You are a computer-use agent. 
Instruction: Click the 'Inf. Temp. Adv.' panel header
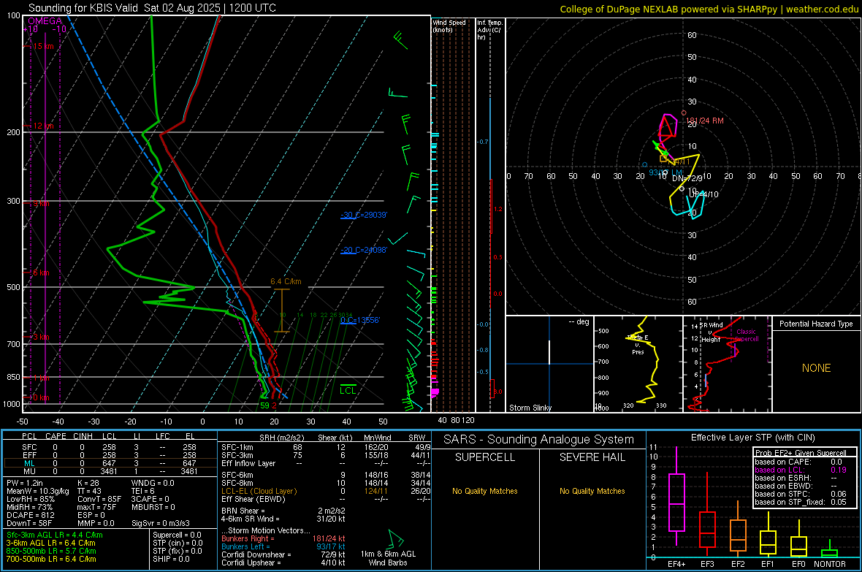[x=489, y=30]
